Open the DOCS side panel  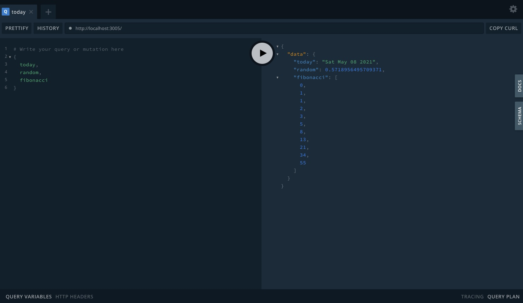click(x=519, y=86)
